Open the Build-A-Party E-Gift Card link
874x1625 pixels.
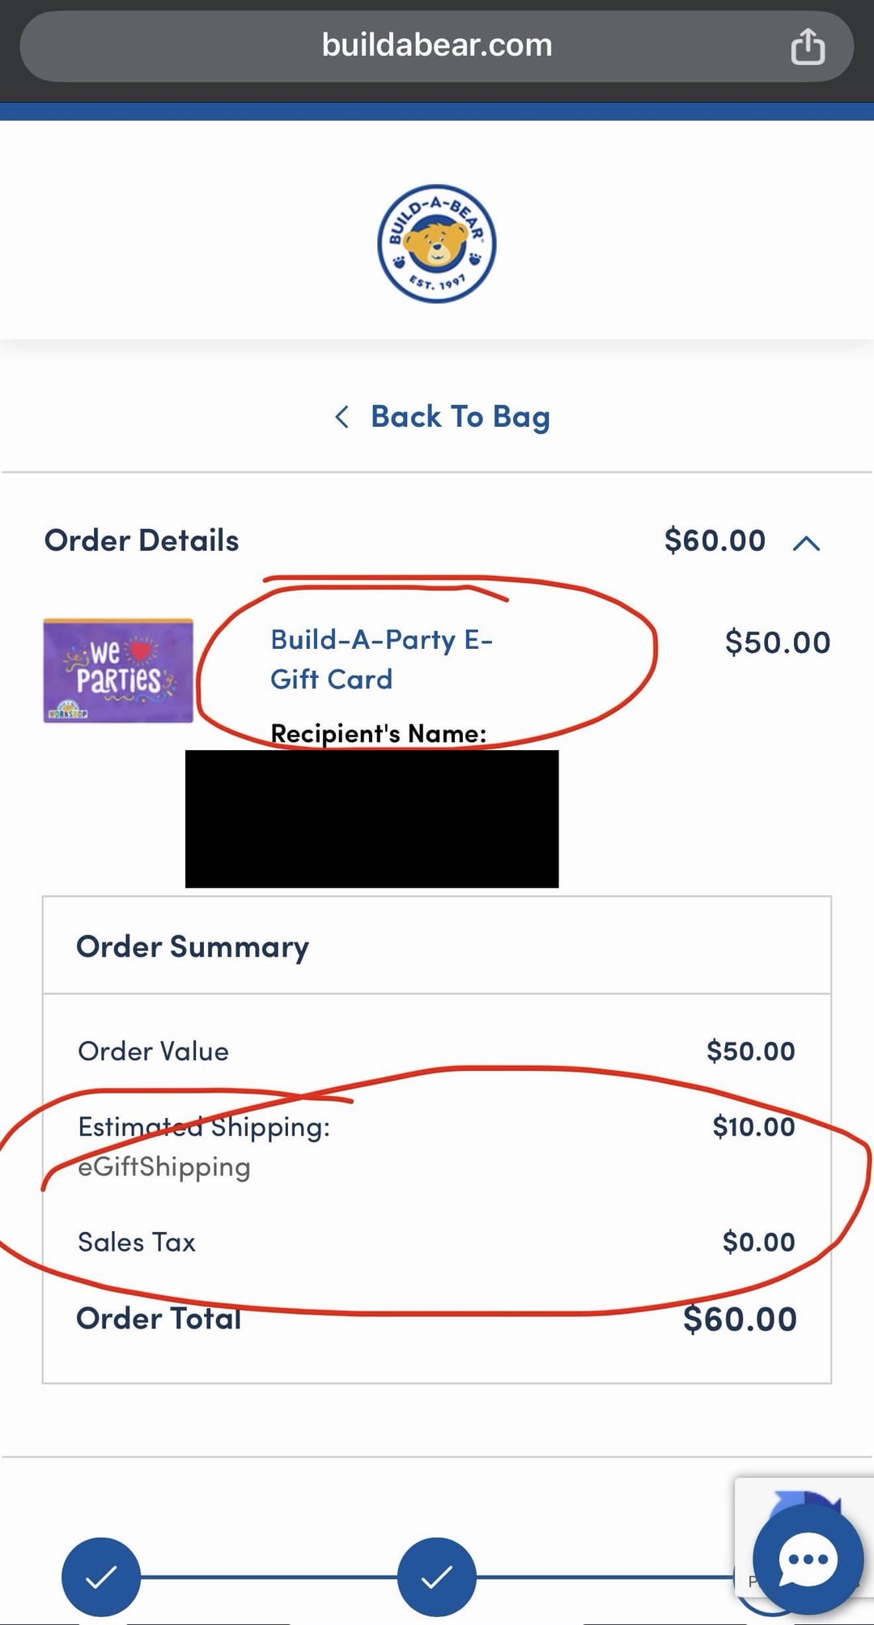[381, 659]
